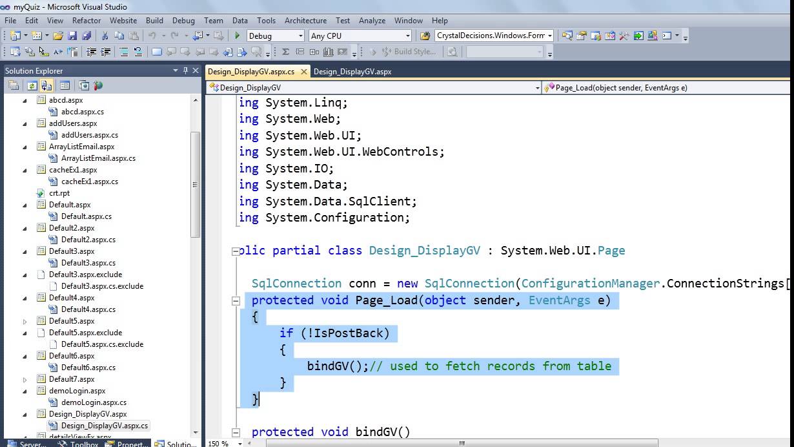
Task: Select cacheEx1.aspx.cs in the tree
Action: point(90,182)
